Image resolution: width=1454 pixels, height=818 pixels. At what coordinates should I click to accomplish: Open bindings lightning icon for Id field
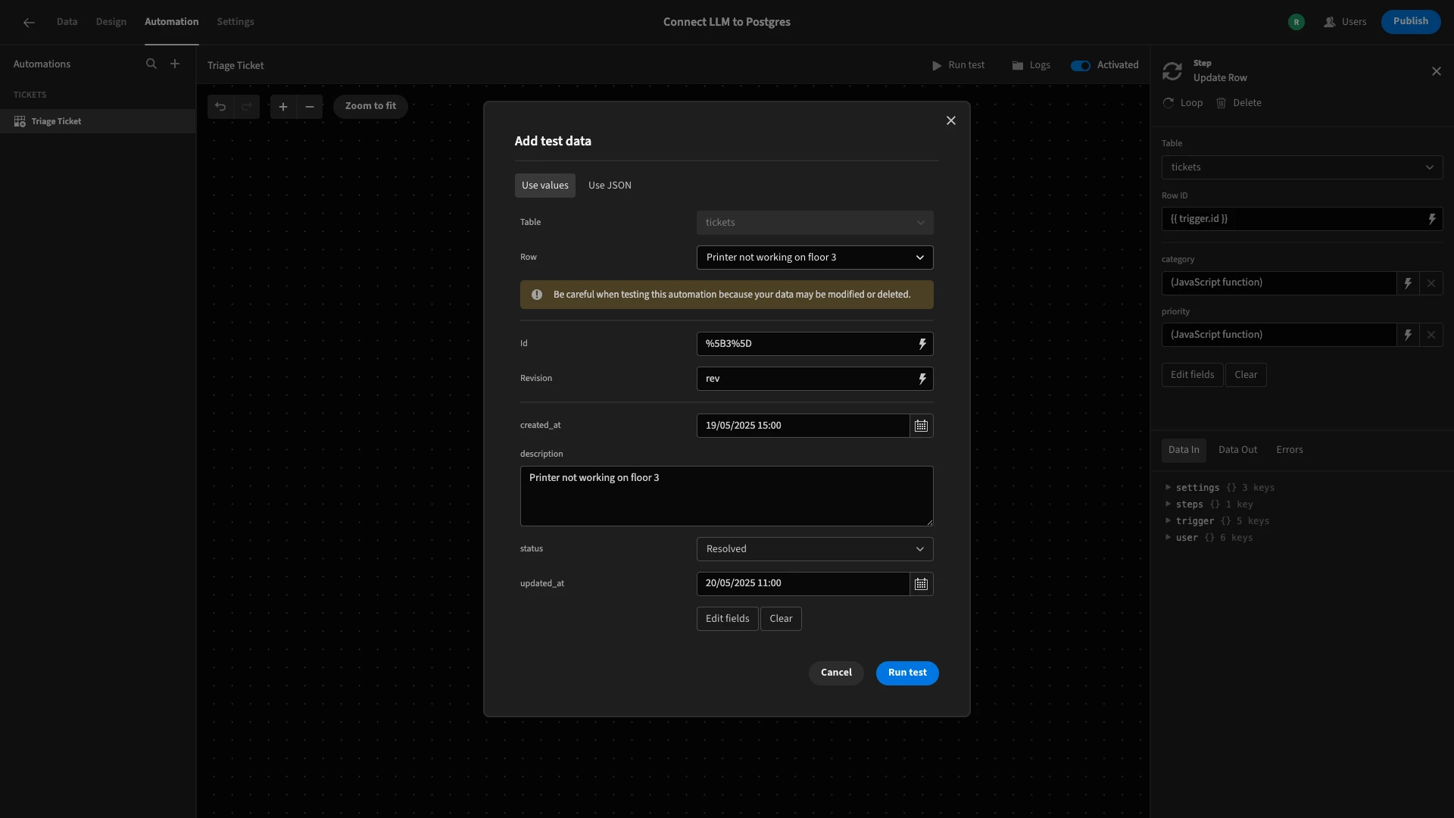[922, 344]
